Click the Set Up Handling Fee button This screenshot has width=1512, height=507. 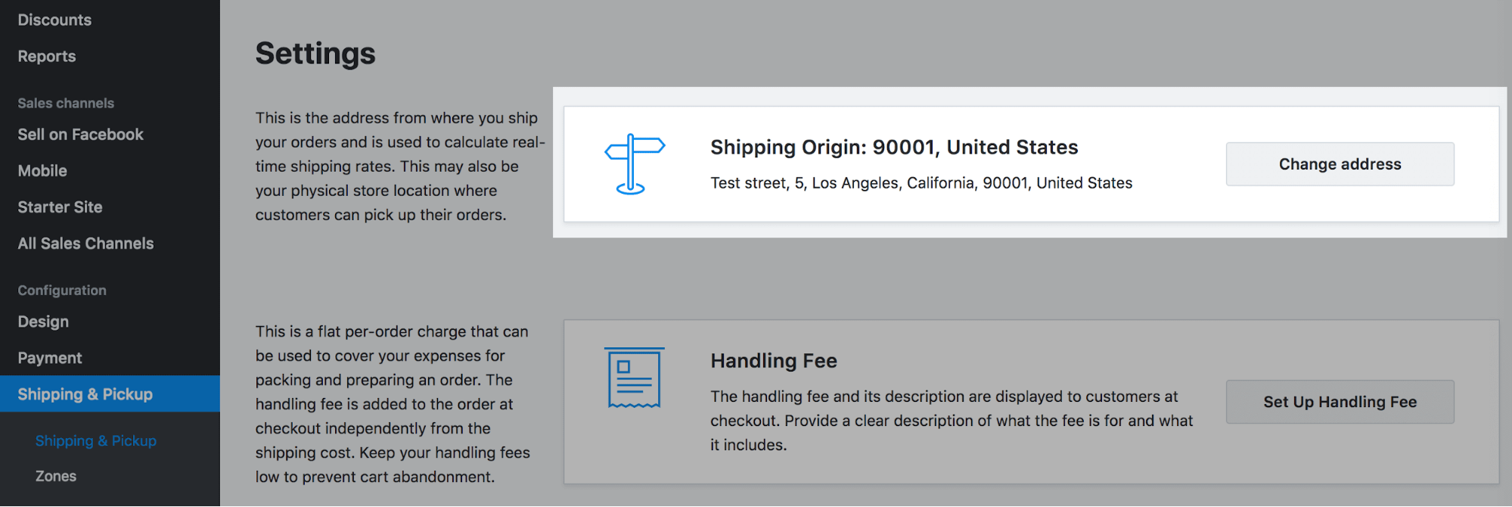tap(1340, 402)
